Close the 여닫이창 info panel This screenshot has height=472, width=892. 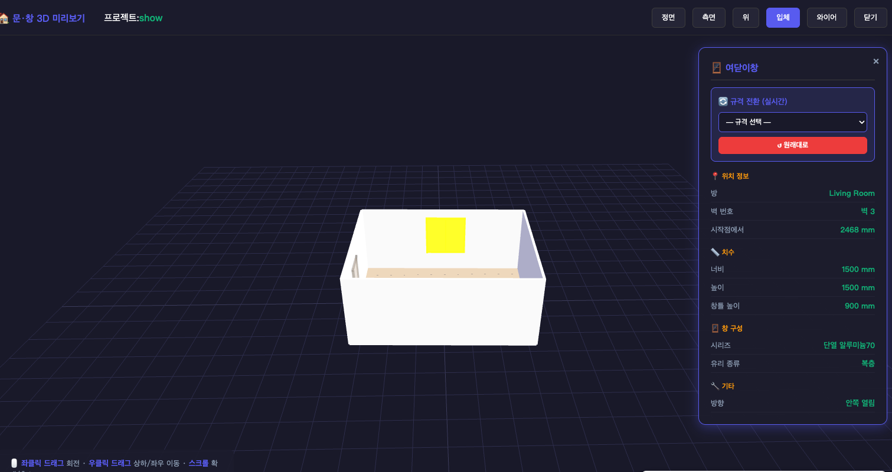pos(876,61)
